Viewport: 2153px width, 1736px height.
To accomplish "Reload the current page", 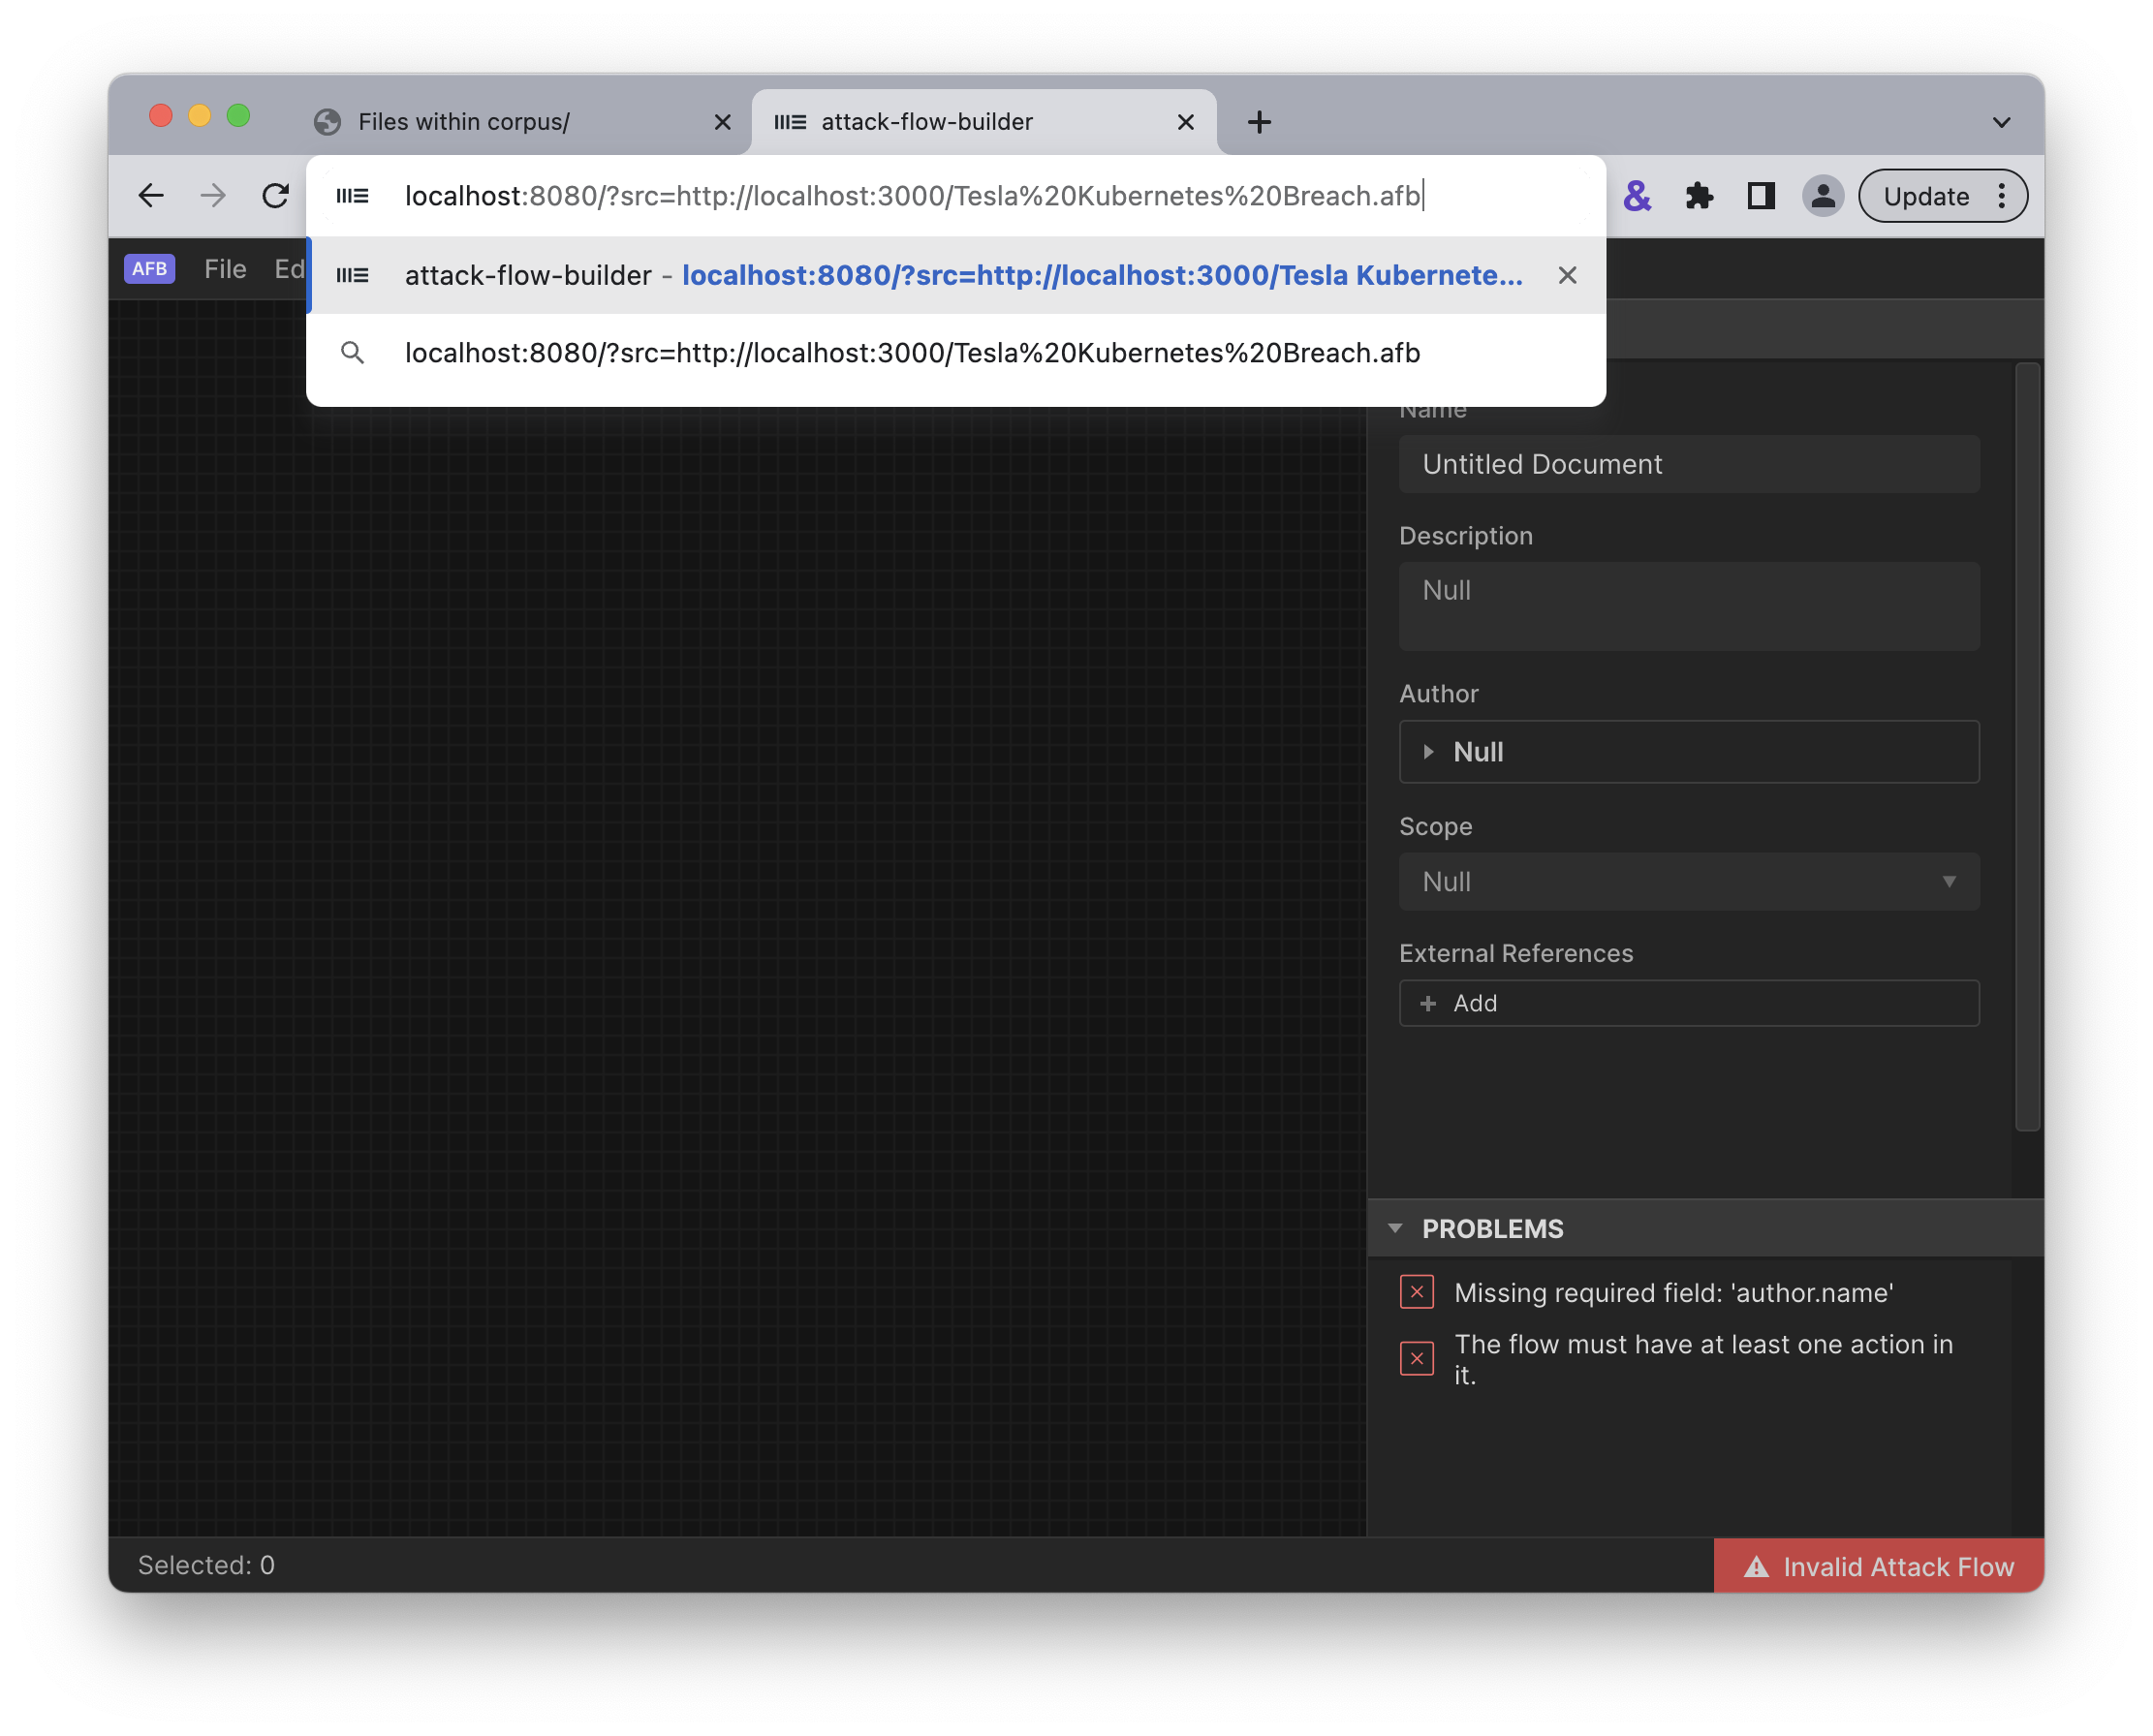I will (x=275, y=196).
